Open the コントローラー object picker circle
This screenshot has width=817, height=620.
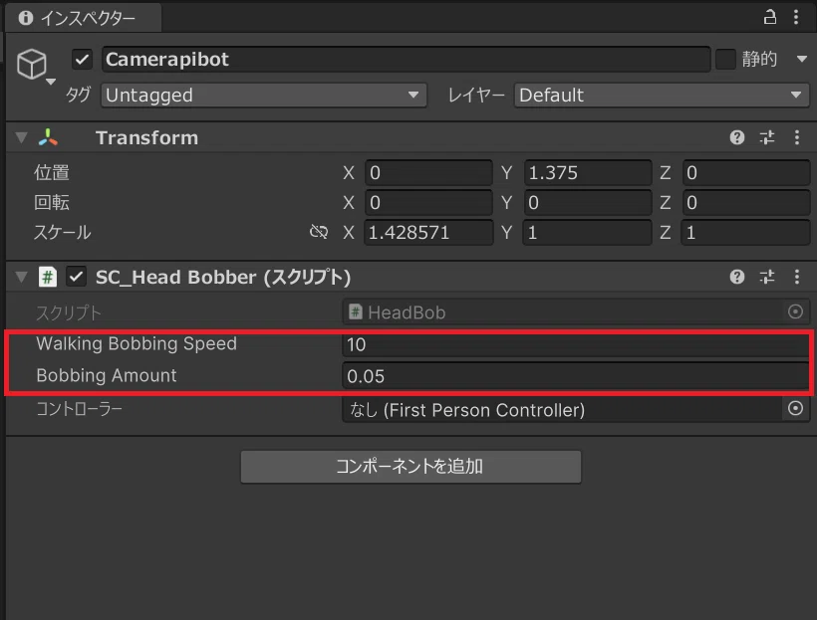tap(795, 409)
